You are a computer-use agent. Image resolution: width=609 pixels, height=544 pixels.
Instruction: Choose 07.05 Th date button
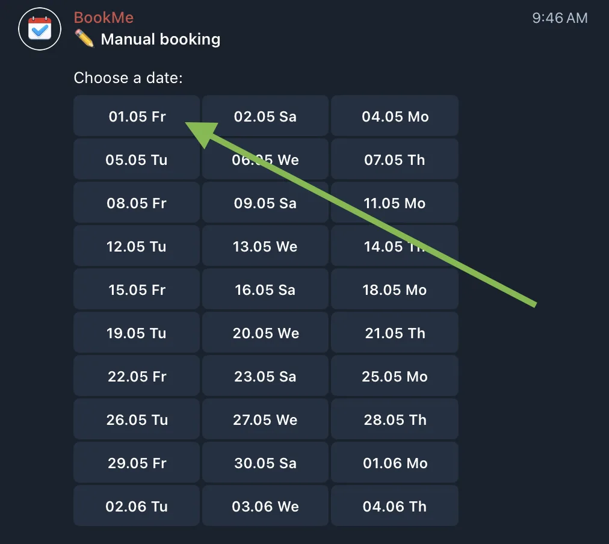pos(395,159)
